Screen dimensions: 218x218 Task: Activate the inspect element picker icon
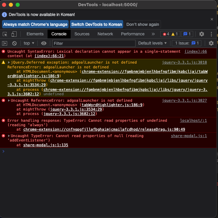(5, 34)
